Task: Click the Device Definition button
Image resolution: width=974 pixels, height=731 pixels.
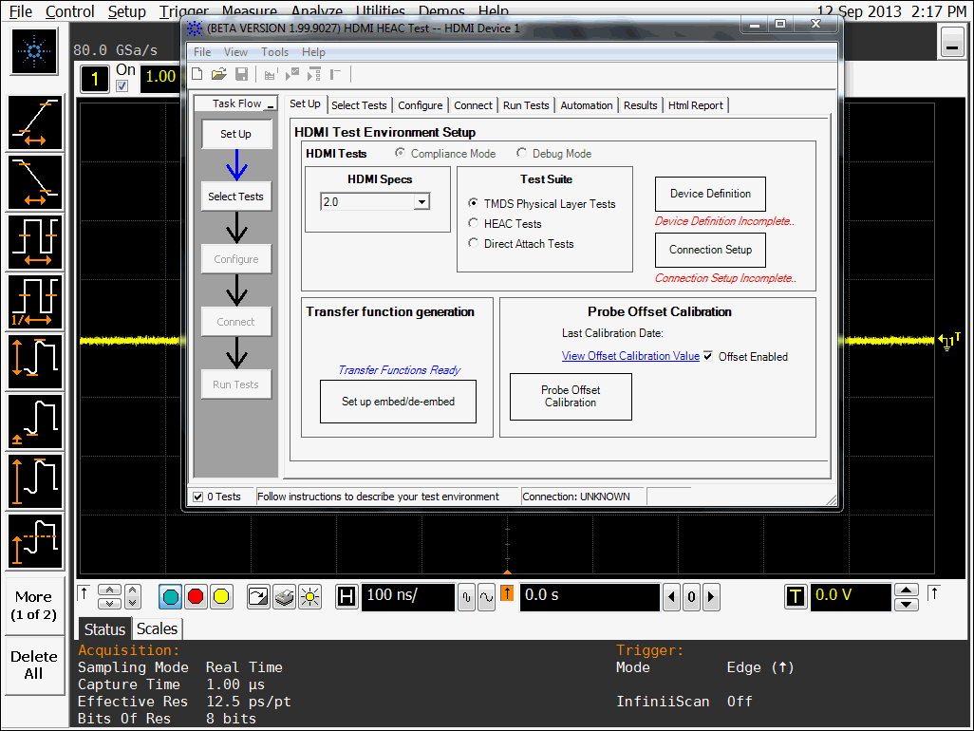Action: (x=710, y=194)
